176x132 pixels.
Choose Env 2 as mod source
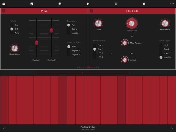coord(100,49)
